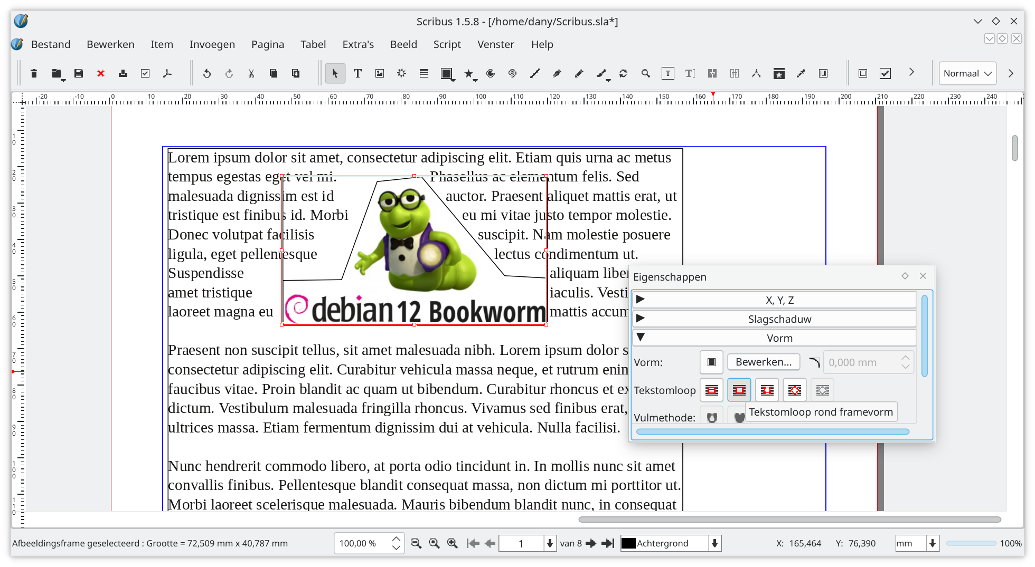Enable text flow around contour line
The width and height of the screenshot is (1035, 567).
(x=795, y=390)
